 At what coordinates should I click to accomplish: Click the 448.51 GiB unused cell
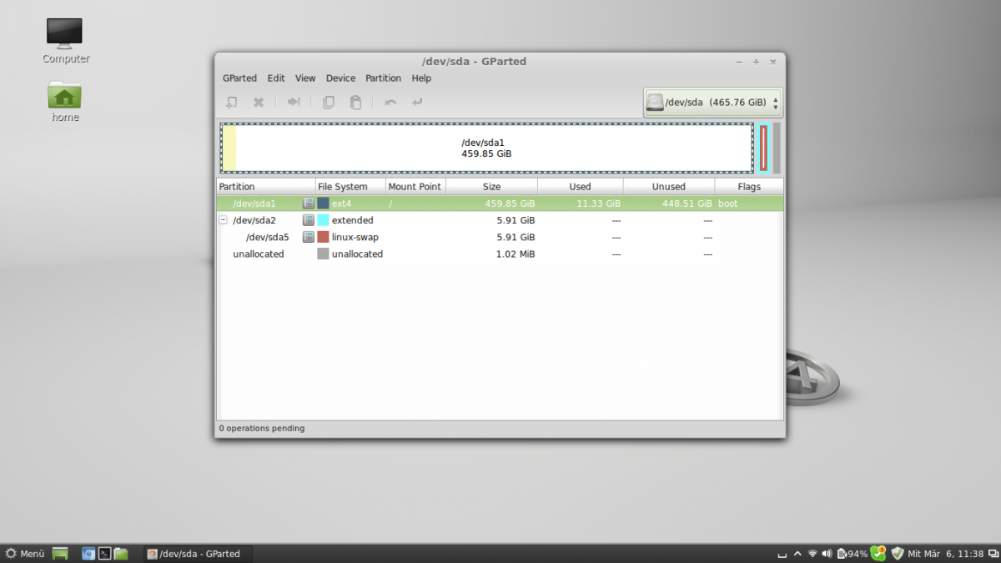pyautogui.click(x=687, y=204)
